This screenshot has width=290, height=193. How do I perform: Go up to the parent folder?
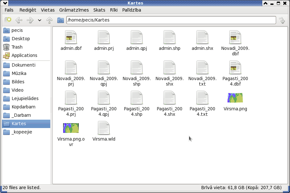coord(49,20)
